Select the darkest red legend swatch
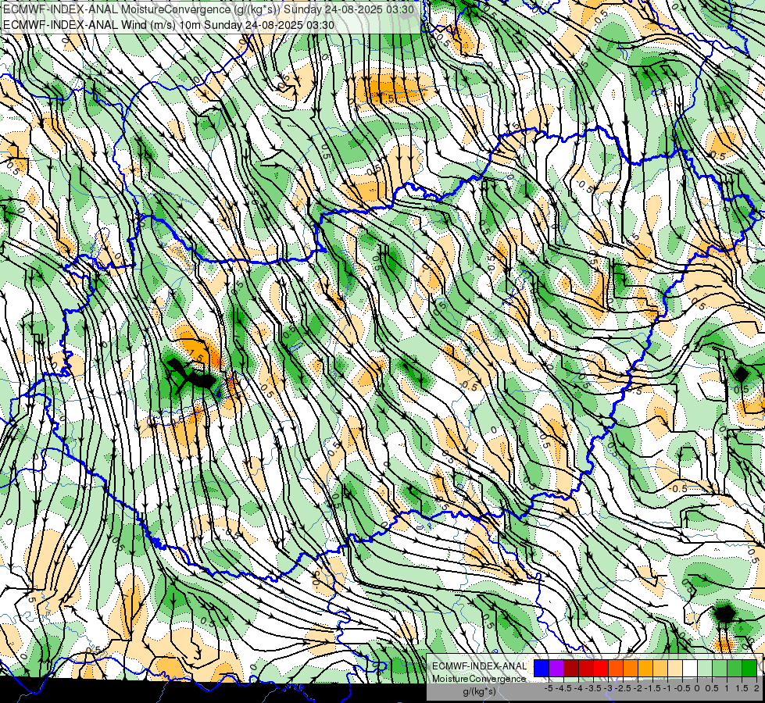 [x=571, y=668]
